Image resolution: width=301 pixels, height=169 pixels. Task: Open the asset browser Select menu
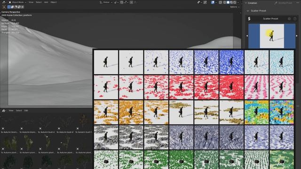click(x=19, y=111)
